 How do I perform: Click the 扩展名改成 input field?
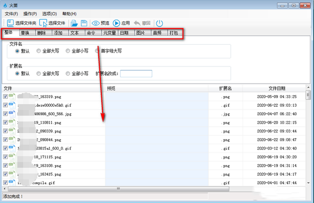[x=136, y=74]
